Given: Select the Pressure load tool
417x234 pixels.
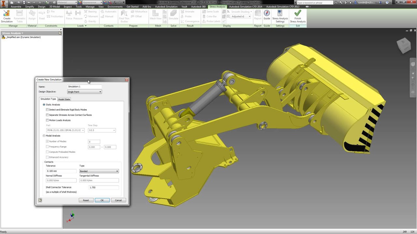Looking at the screenshot, I should coord(78,15).
